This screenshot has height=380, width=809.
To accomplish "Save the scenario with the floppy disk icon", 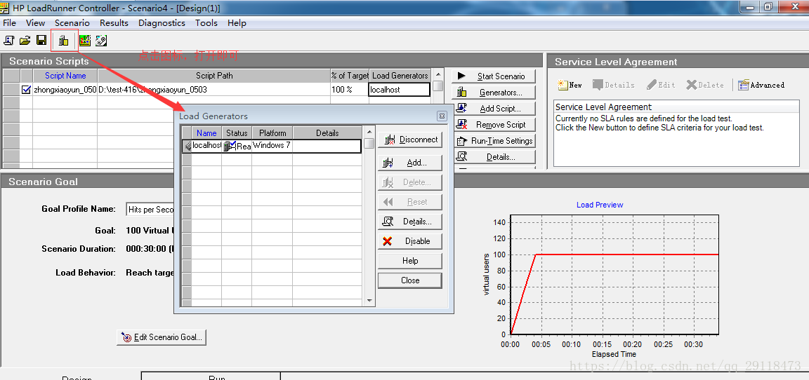I will click(x=41, y=40).
